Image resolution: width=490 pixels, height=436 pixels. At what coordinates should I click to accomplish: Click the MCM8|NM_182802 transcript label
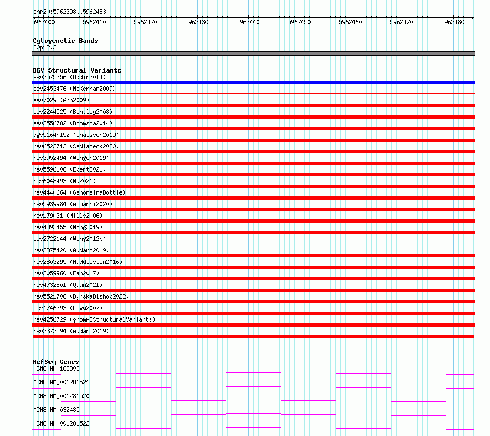[x=56, y=368]
